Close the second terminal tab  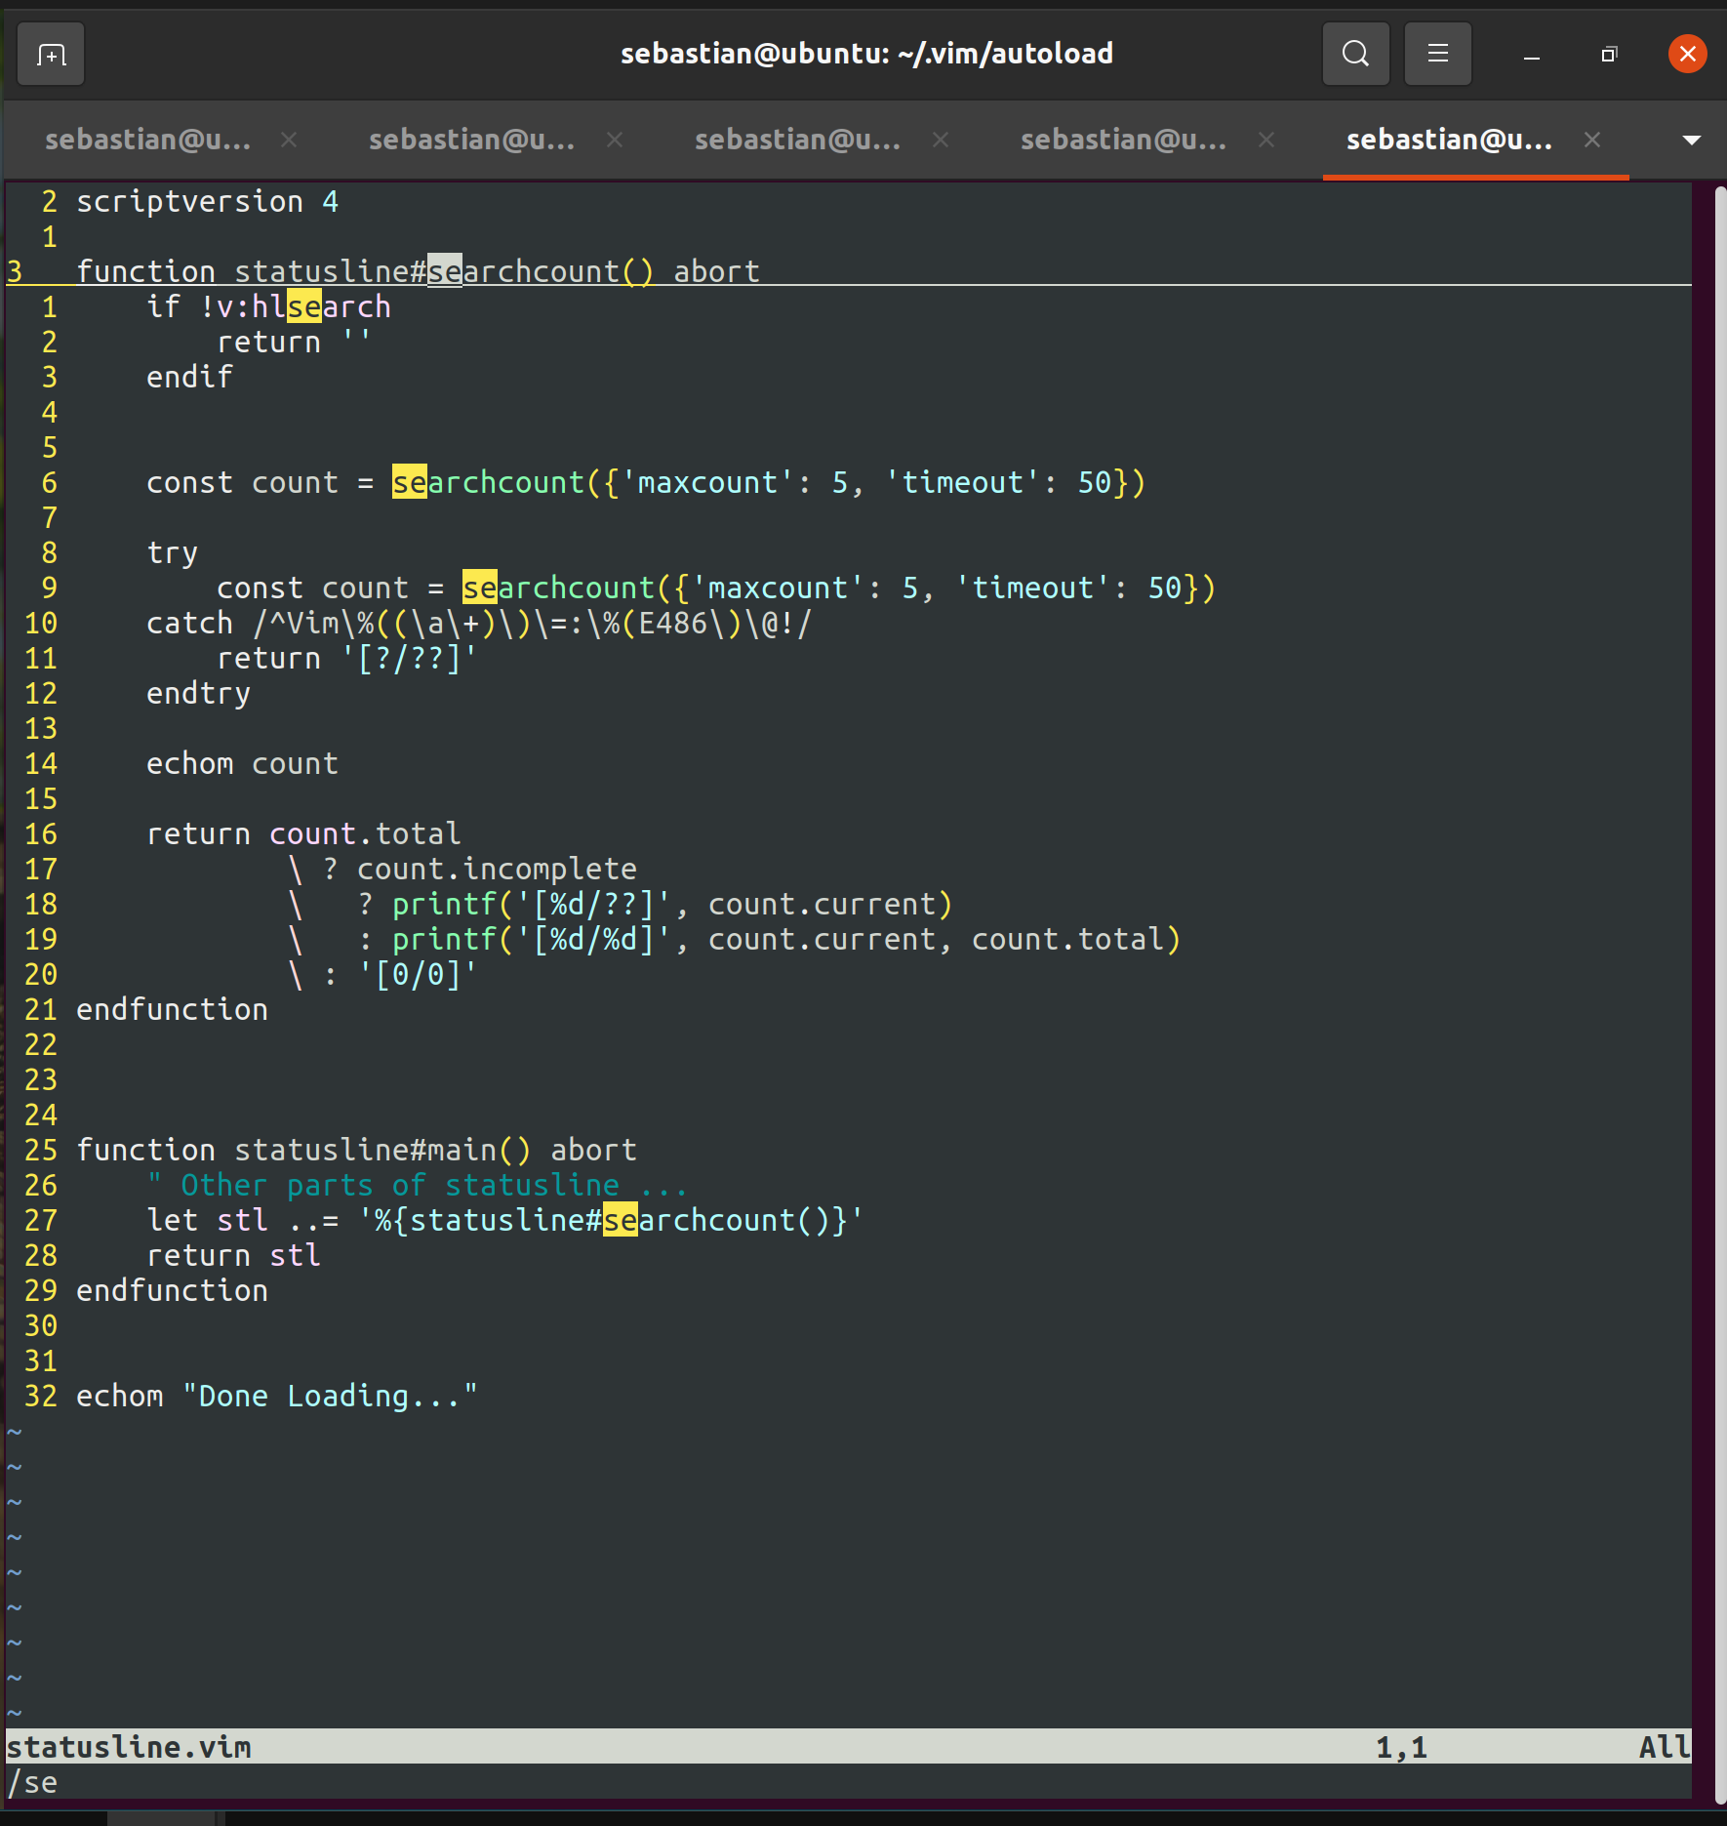[615, 140]
